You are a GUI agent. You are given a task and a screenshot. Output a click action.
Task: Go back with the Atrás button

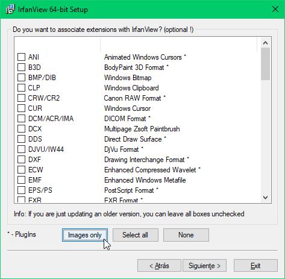(x=159, y=266)
